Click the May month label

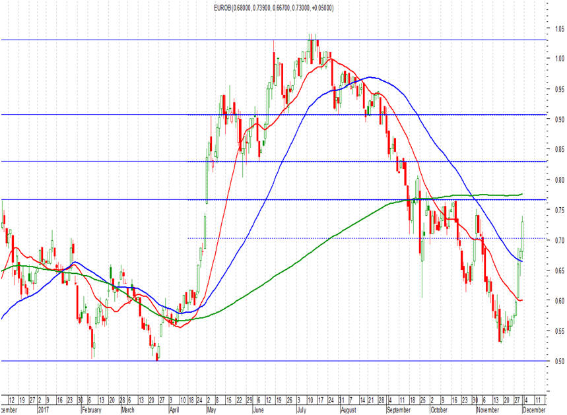coord(211,410)
